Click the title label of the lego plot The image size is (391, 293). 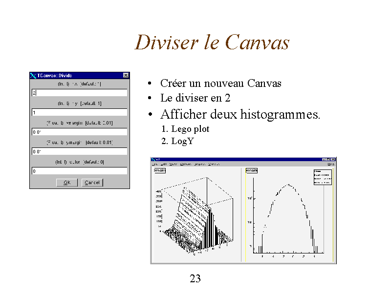click(159, 170)
